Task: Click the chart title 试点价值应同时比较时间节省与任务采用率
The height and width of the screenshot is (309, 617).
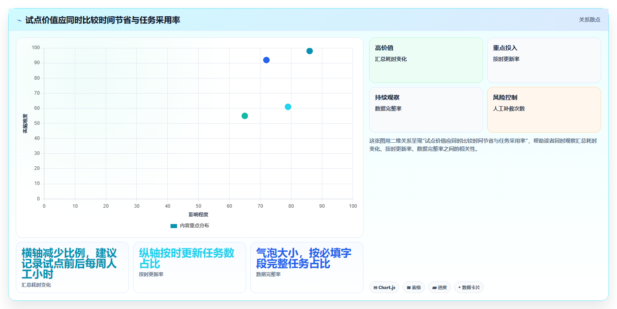Action: pyautogui.click(x=103, y=20)
